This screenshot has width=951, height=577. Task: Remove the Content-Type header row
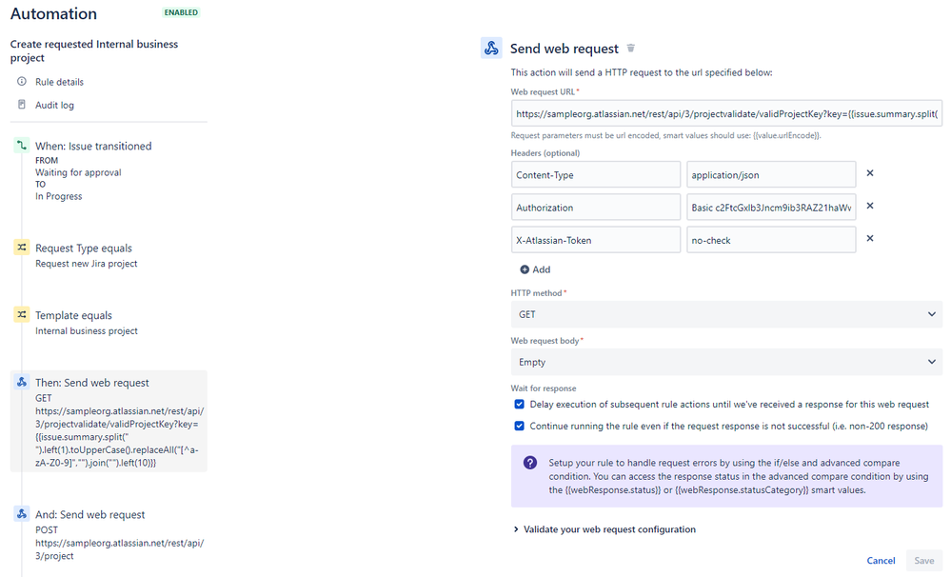[x=869, y=174]
